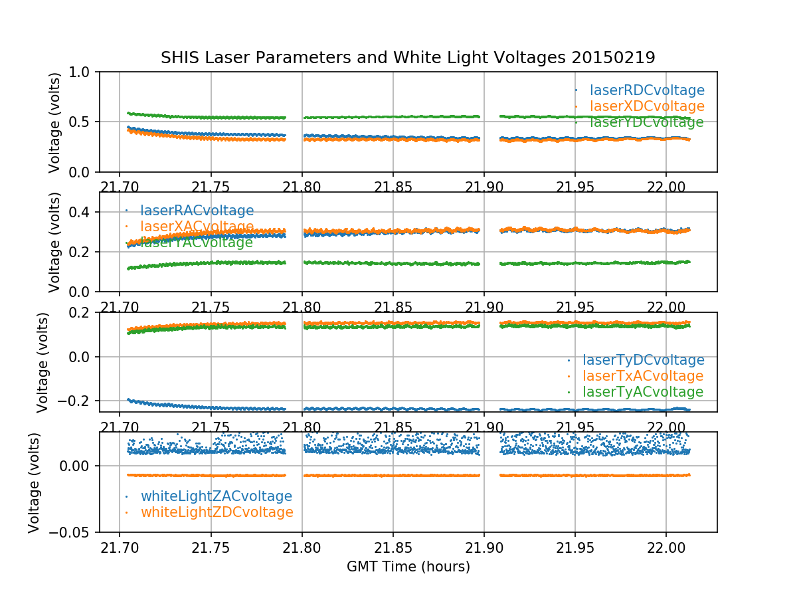Select the whiteLightZACvoltage legend entry

coord(216,496)
